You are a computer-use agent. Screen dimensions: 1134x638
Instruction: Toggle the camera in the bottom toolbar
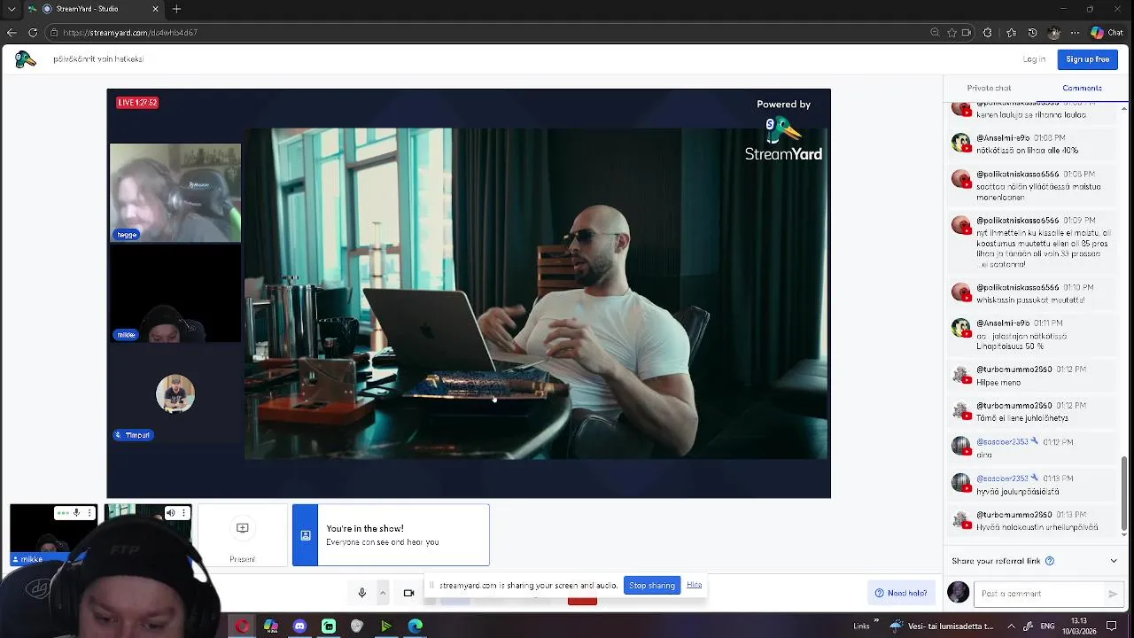pos(408,593)
